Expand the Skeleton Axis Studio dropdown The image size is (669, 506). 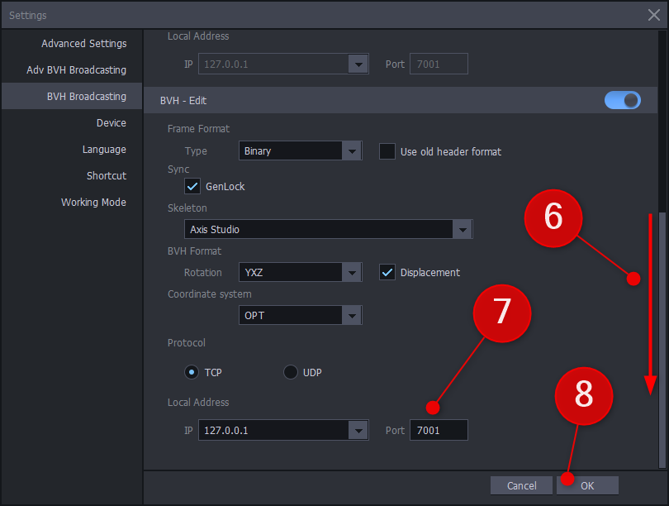coord(329,229)
